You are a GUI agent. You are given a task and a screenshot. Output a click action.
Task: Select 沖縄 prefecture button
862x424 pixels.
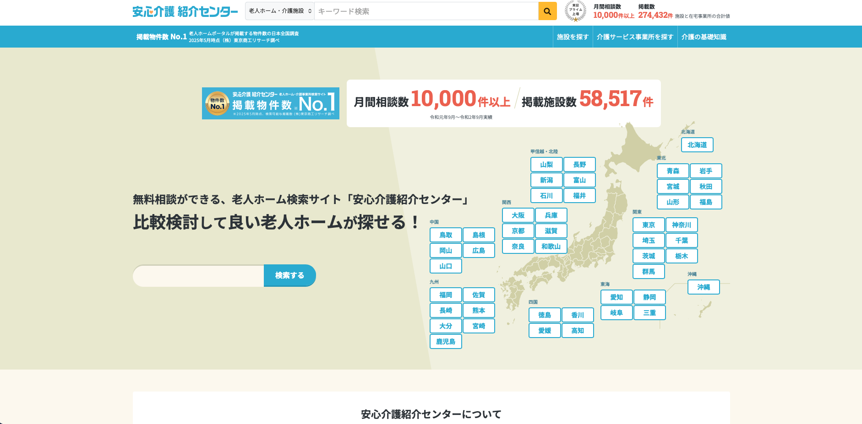click(703, 287)
